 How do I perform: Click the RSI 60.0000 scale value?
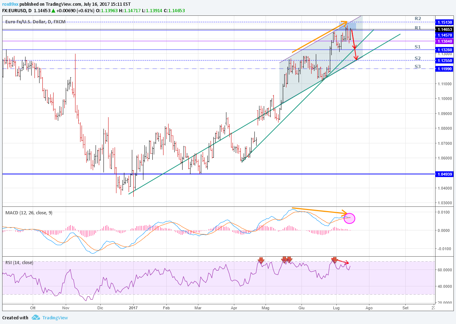click(445, 270)
